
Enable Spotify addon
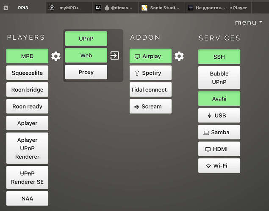click(x=150, y=73)
